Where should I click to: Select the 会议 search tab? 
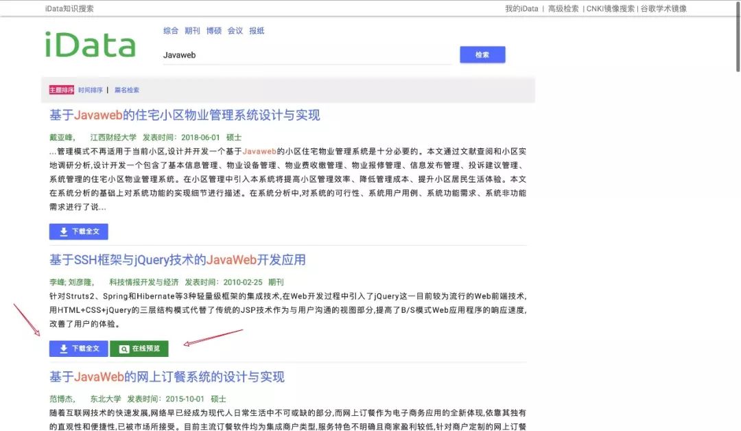[x=235, y=31]
